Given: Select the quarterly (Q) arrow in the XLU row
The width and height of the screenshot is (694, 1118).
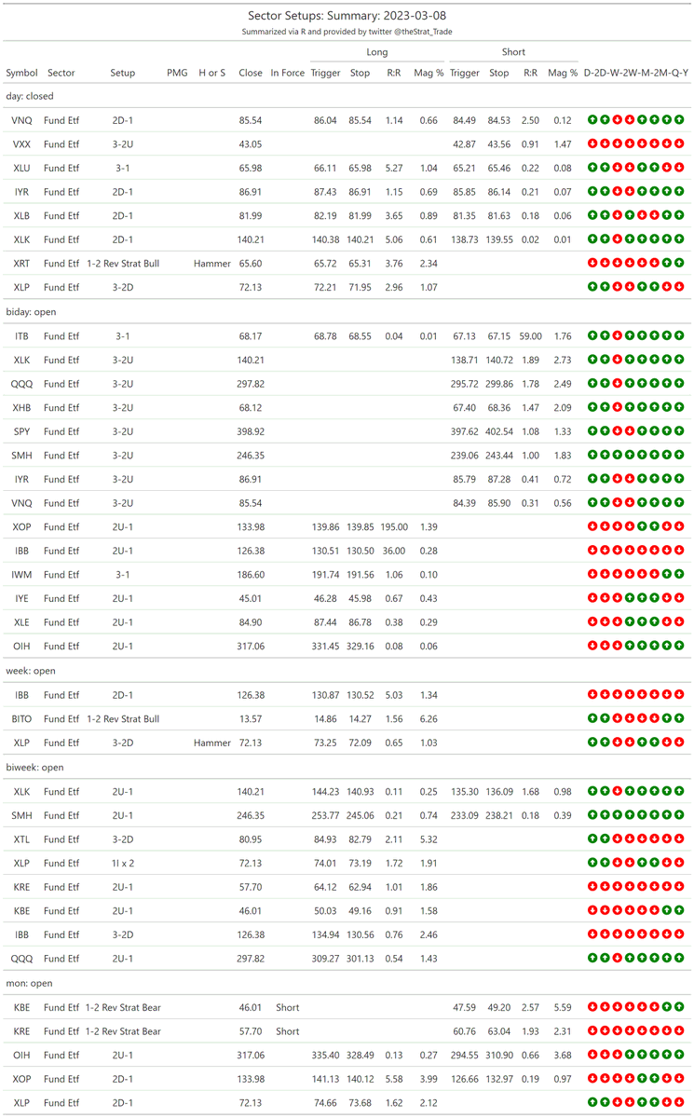Looking at the screenshot, I should click(x=667, y=169).
